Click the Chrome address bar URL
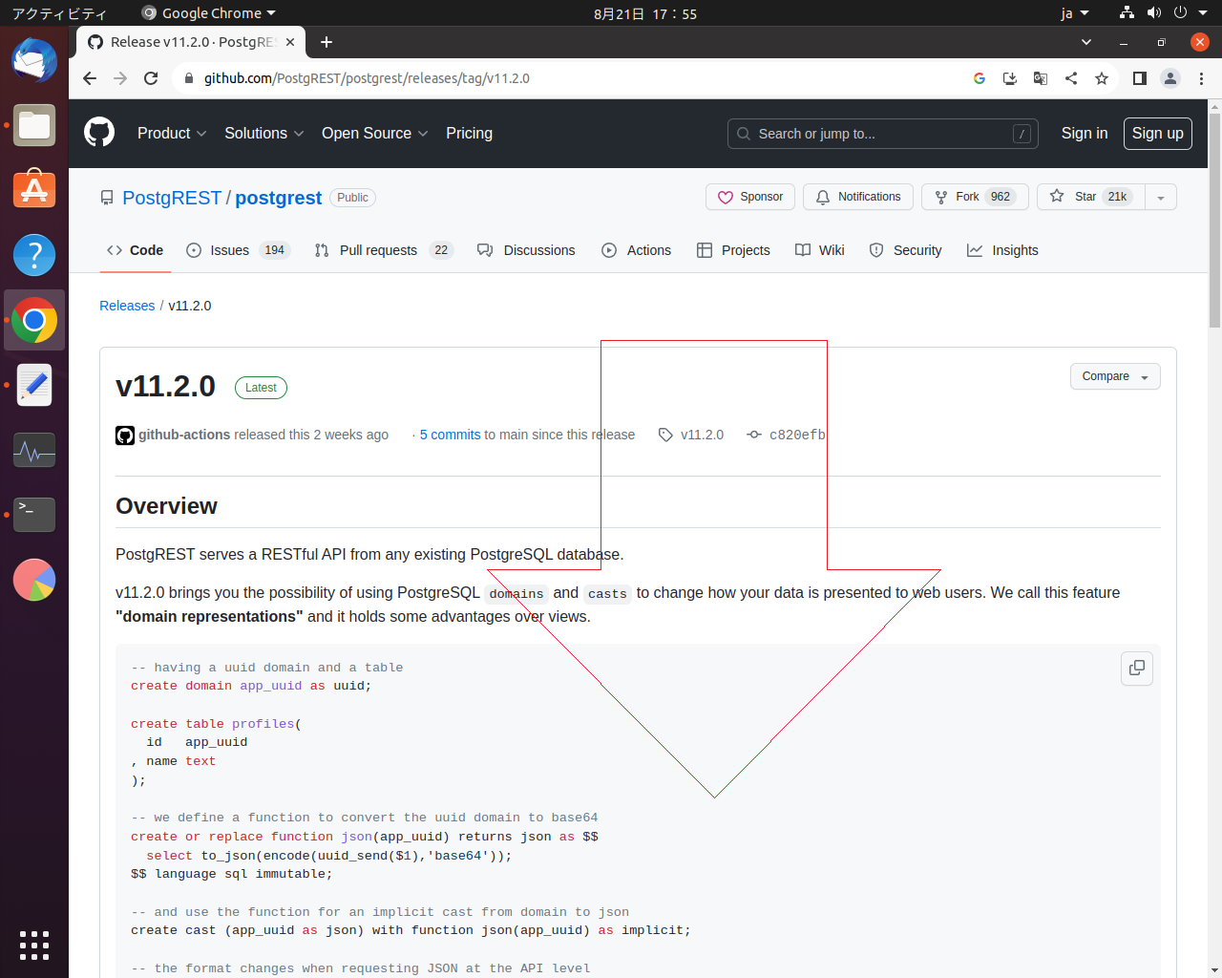This screenshot has width=1222, height=978. (x=367, y=78)
